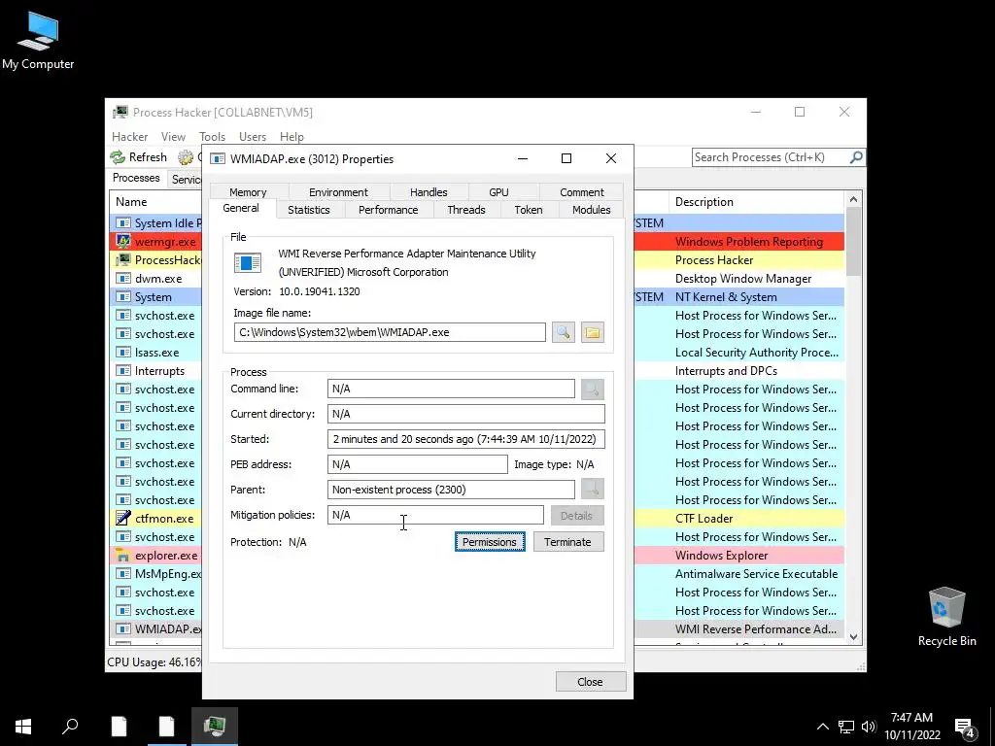Click the taskbar clock showing 7:47 AM
This screenshot has height=746, width=995.
911,727
